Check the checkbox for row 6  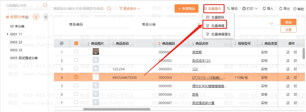tap(76, 94)
